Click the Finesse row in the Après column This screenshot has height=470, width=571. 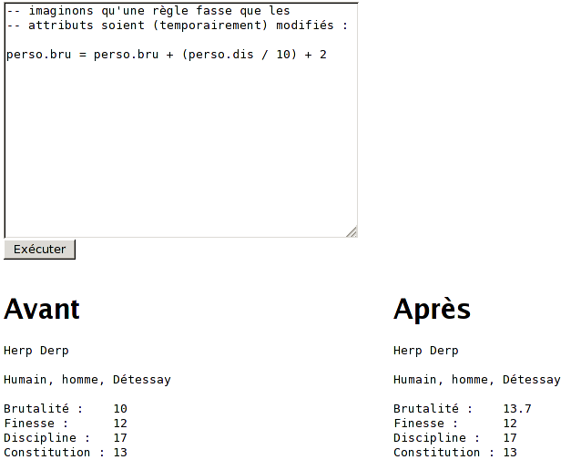[x=455, y=424]
